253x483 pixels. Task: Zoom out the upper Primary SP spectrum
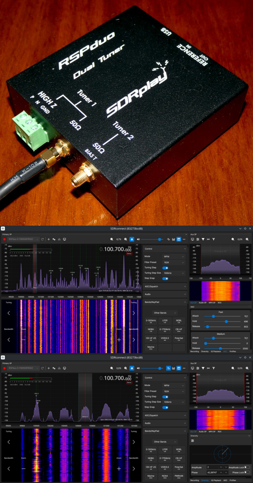click(112, 239)
